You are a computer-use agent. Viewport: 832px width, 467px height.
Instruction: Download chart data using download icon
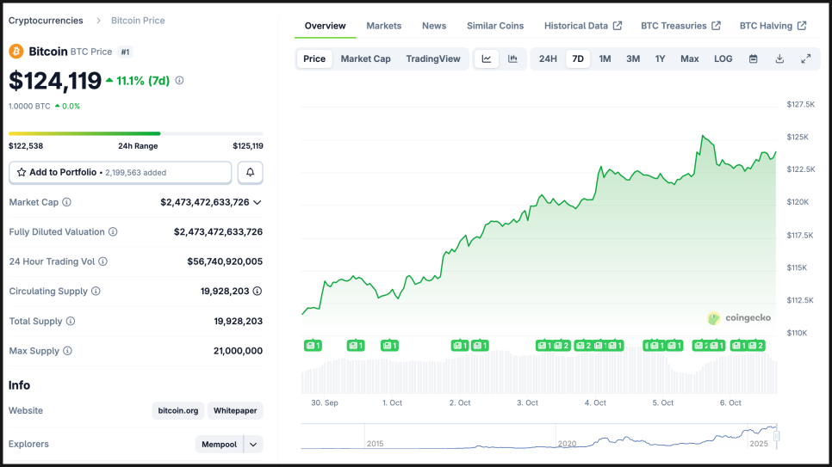tap(779, 58)
